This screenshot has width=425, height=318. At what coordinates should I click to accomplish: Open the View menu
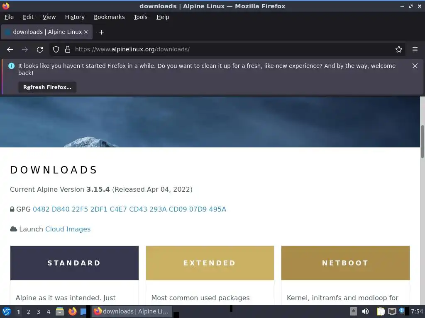point(49,17)
